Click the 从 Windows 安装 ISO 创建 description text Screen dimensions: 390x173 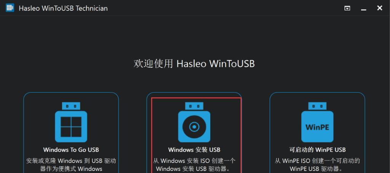pos(194,165)
